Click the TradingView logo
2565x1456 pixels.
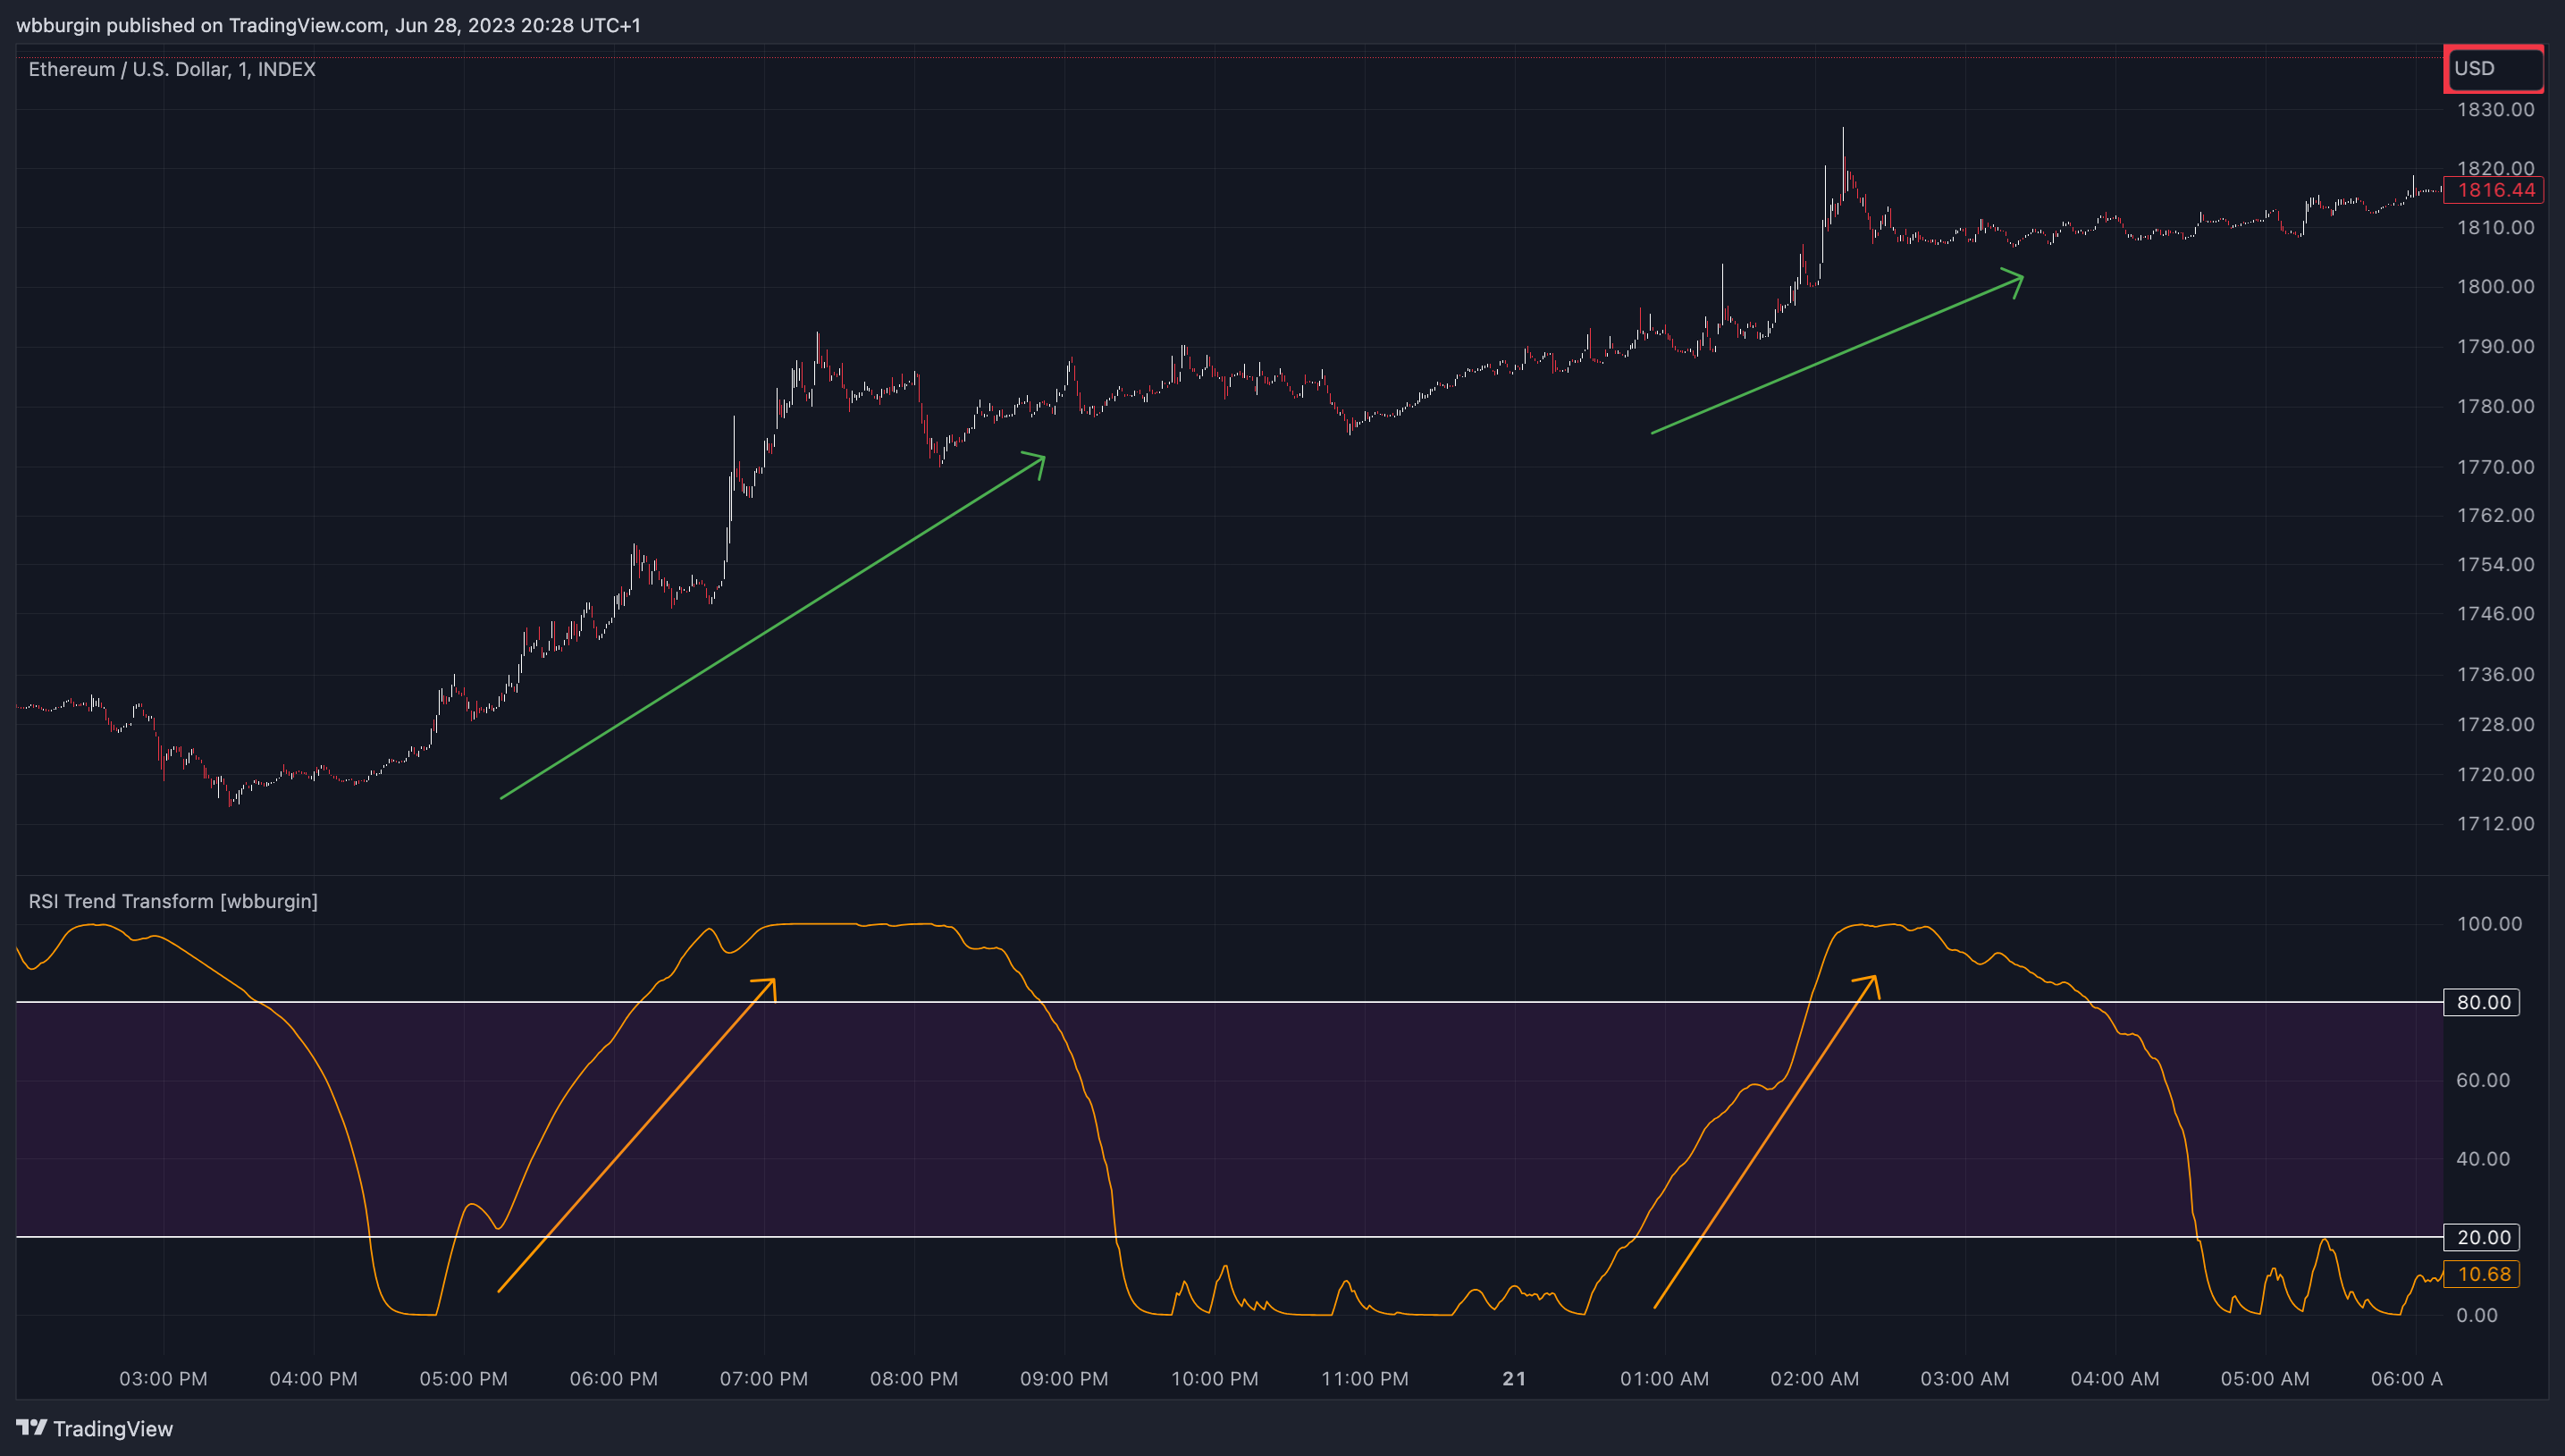tap(95, 1428)
